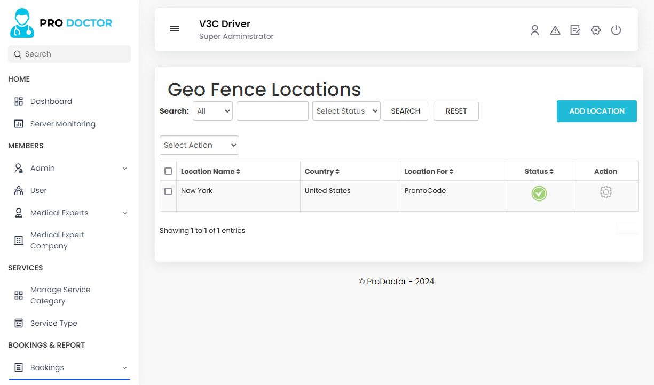Viewport: 654px width, 385px height.
Task: Click the ADD LOCATION button
Action: point(596,111)
